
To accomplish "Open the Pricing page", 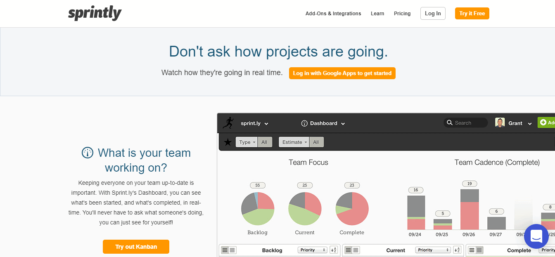I will tap(402, 14).
